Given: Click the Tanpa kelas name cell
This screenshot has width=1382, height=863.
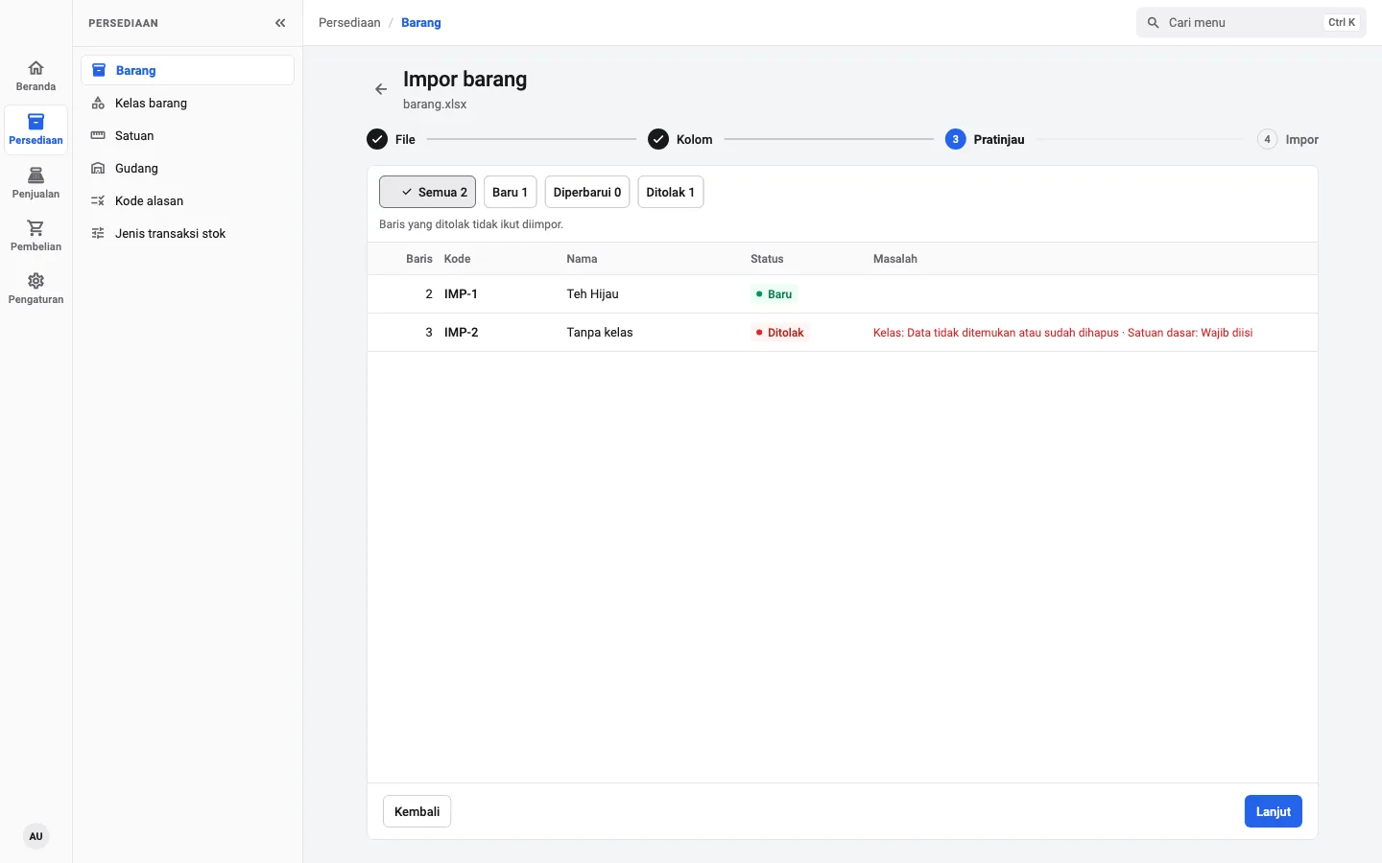Looking at the screenshot, I should tap(600, 333).
